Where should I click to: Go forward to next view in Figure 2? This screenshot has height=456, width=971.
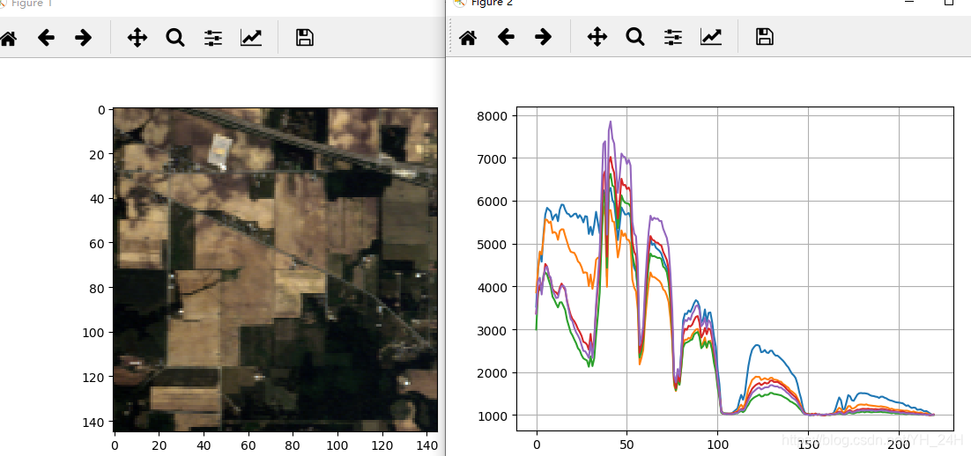click(x=543, y=37)
